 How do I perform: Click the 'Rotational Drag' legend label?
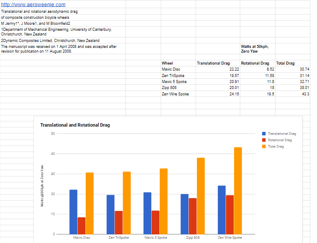click(x=280, y=140)
